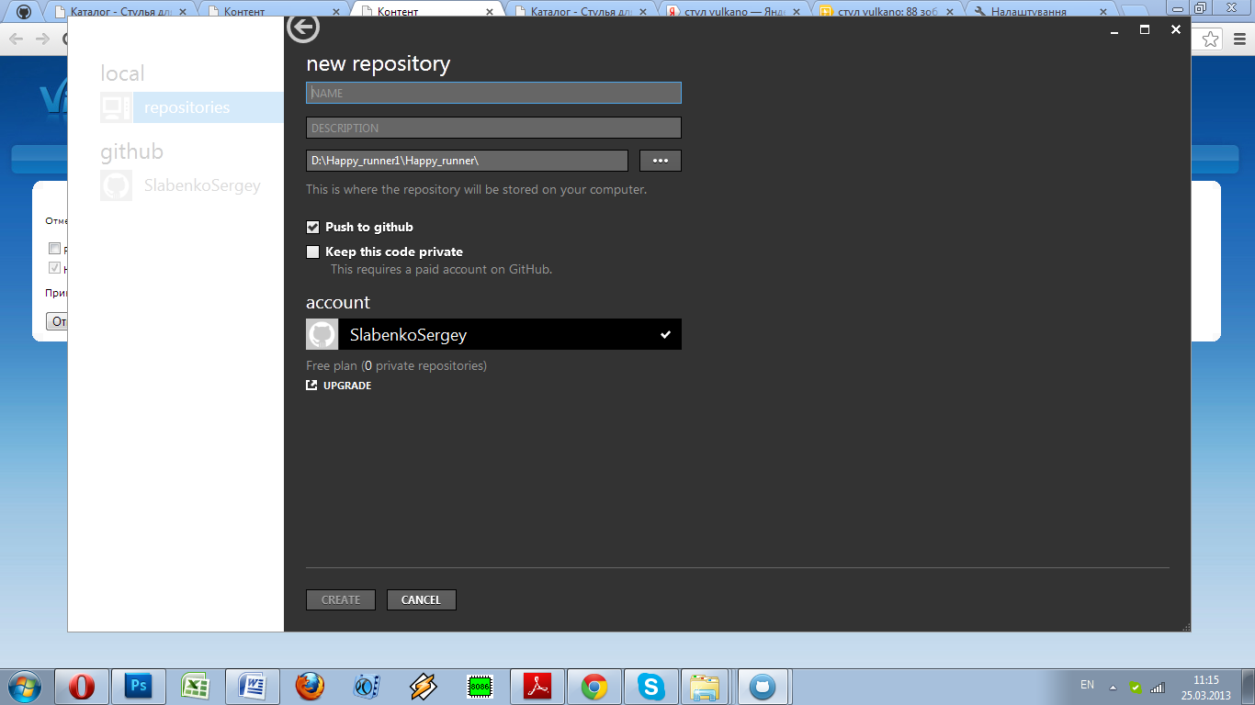1255x705 pixels.
Task: Switch to the first 'Каталог - Стулья' tab
Action: point(120,12)
